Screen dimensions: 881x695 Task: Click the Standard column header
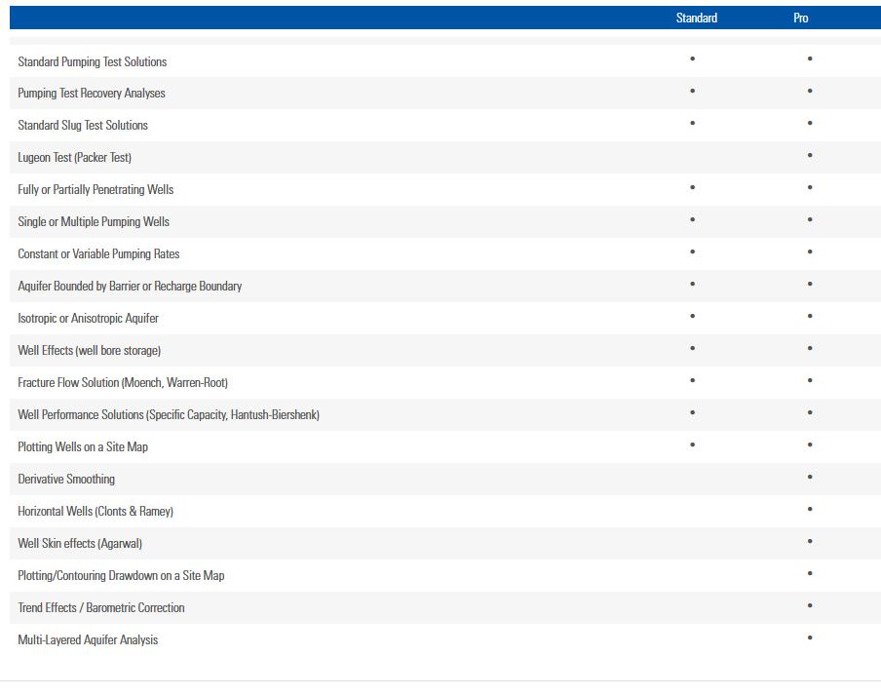696,18
